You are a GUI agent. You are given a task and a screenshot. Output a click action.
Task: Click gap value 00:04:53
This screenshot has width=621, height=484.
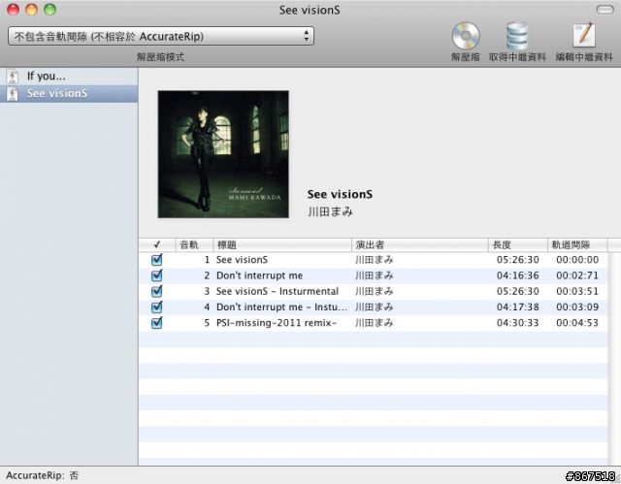tap(577, 323)
